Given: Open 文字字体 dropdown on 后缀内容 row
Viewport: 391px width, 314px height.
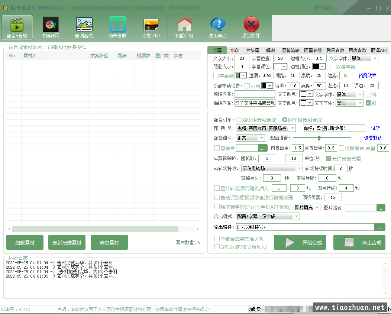Looking at the screenshot, I should pos(349,103).
